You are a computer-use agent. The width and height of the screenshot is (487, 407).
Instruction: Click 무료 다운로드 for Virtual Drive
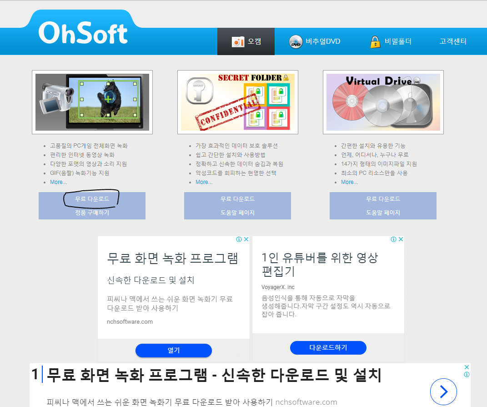383,199
